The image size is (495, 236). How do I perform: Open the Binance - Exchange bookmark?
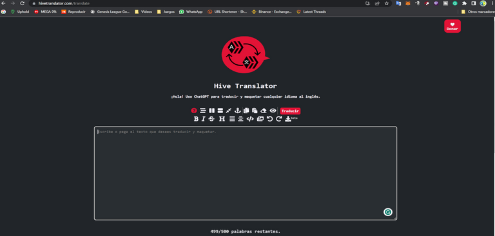tap(272, 12)
